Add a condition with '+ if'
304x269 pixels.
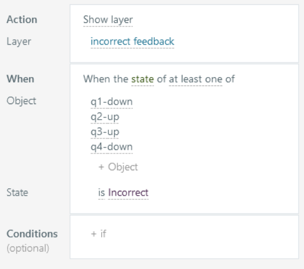[99, 233]
